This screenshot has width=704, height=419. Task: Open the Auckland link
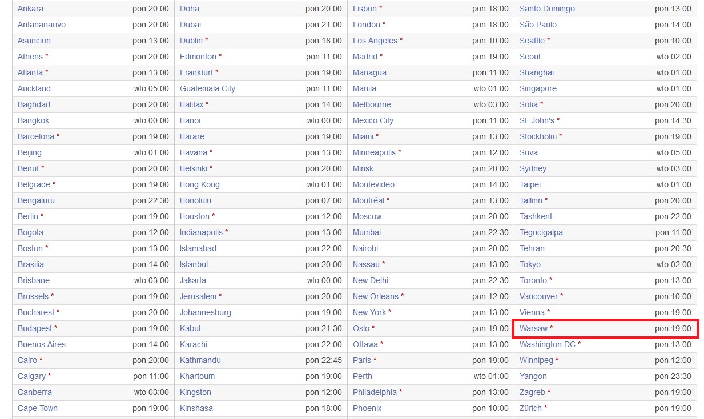tap(34, 88)
